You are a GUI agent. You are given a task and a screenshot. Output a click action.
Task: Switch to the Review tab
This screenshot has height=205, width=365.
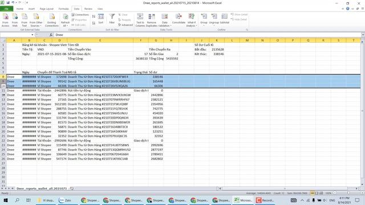88,9
